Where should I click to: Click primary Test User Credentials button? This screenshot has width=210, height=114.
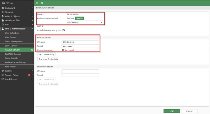48,59
